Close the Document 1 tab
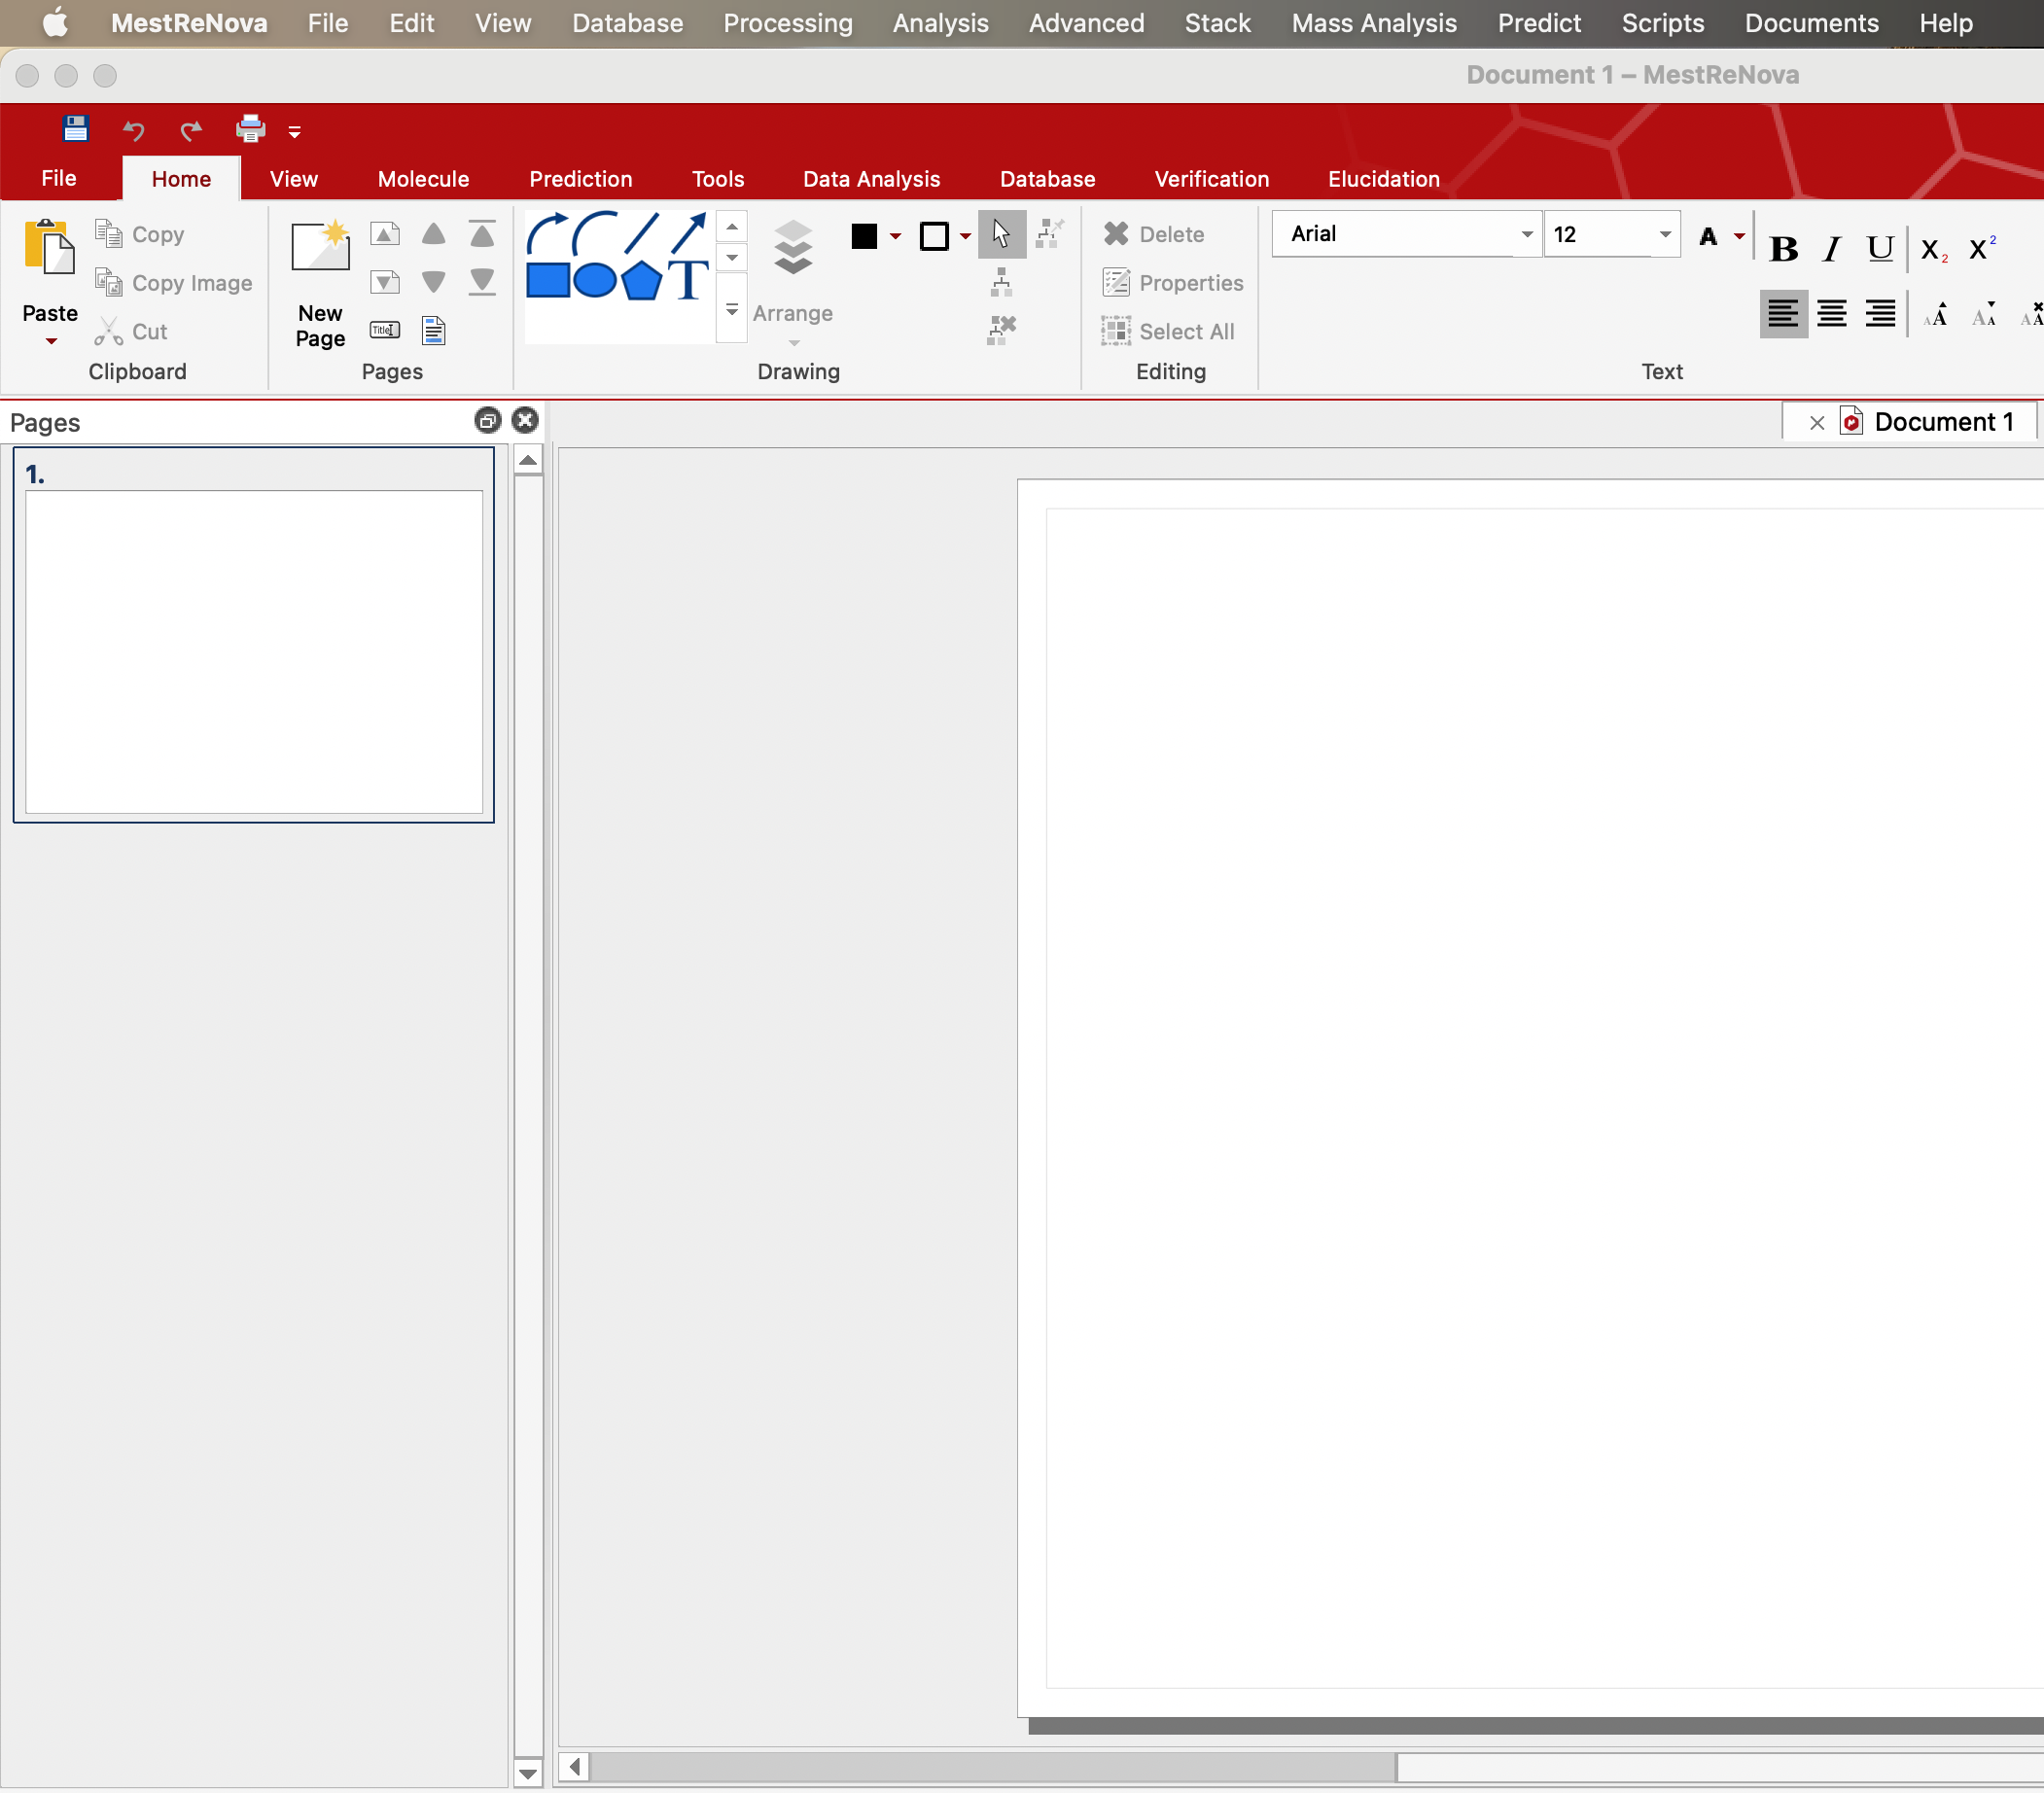This screenshot has width=2044, height=1793. point(1817,423)
